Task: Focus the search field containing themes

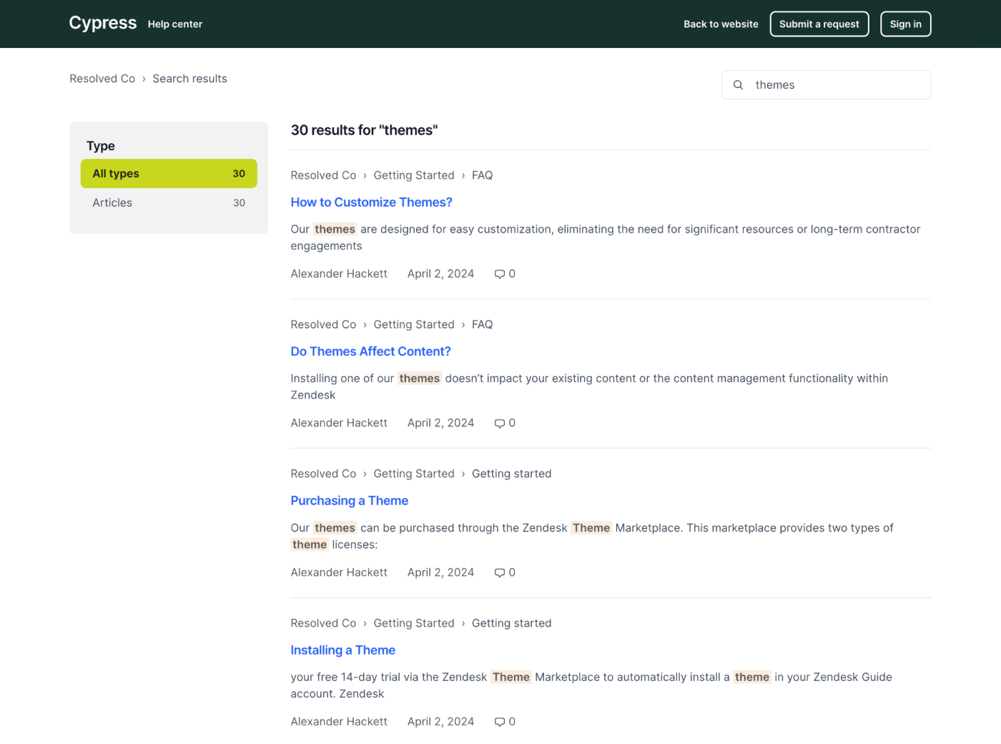Action: click(x=837, y=85)
